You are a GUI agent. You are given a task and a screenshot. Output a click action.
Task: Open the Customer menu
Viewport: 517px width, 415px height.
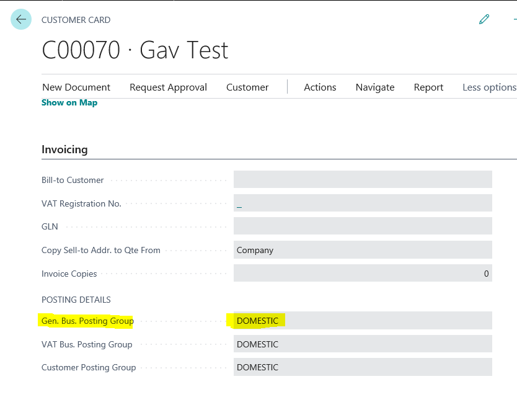coord(247,87)
